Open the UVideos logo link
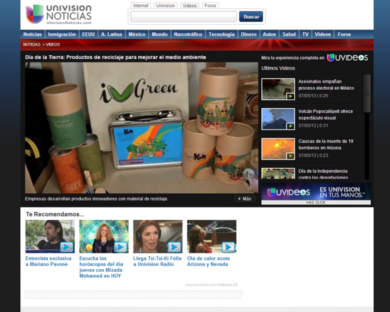 coord(347,58)
